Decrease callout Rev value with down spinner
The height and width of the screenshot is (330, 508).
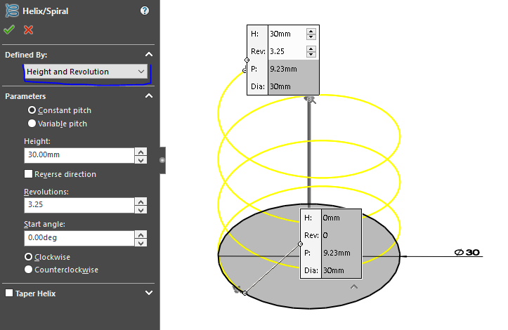pyautogui.click(x=311, y=54)
